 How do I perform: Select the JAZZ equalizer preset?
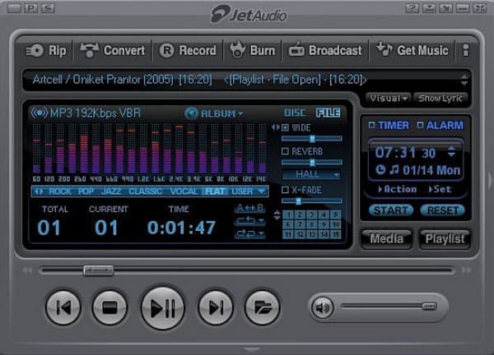coord(111,191)
